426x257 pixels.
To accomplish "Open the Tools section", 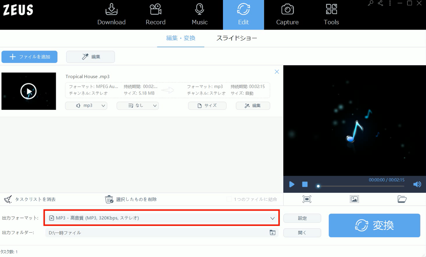I will [x=331, y=15].
